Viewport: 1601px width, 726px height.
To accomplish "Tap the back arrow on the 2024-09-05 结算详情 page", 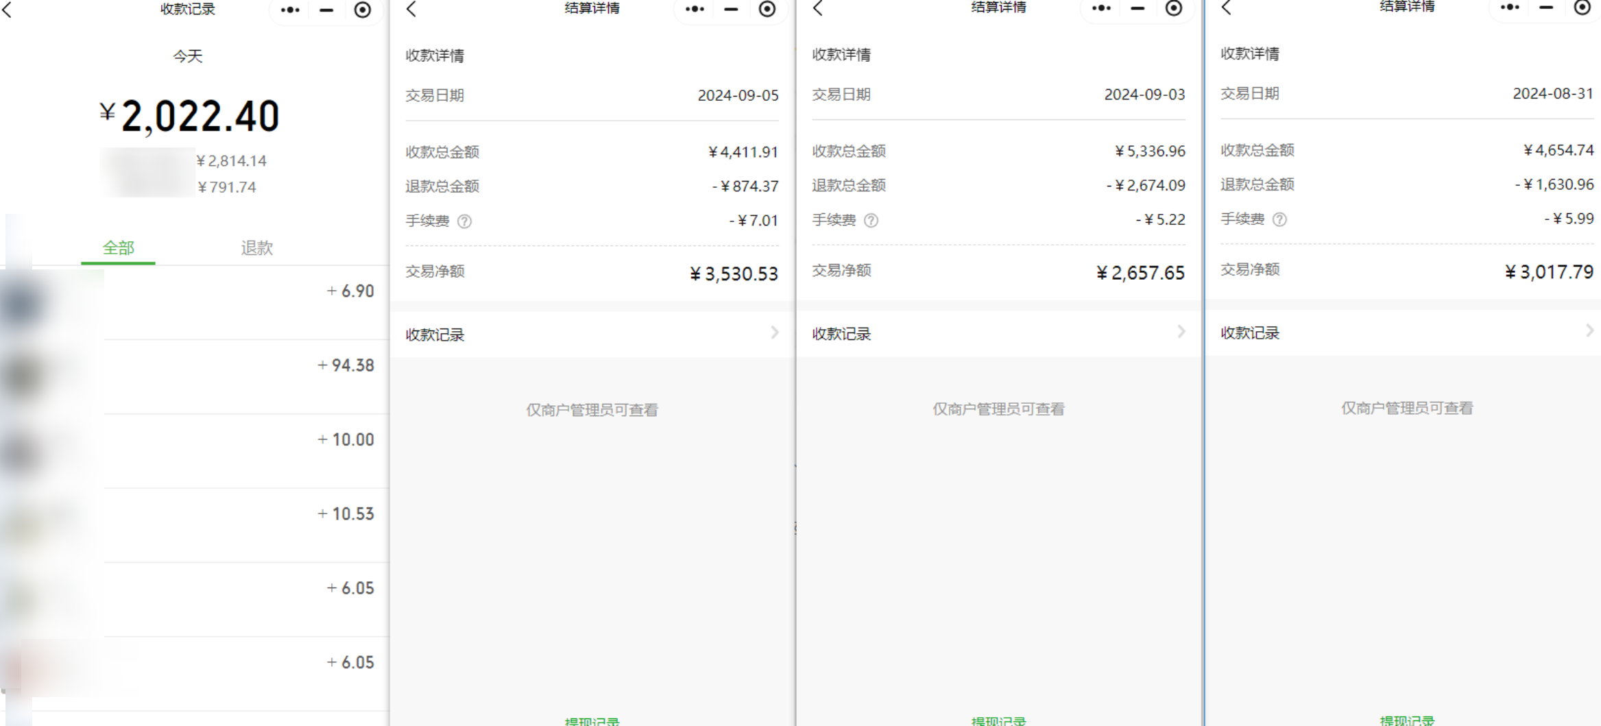I will tap(411, 10).
